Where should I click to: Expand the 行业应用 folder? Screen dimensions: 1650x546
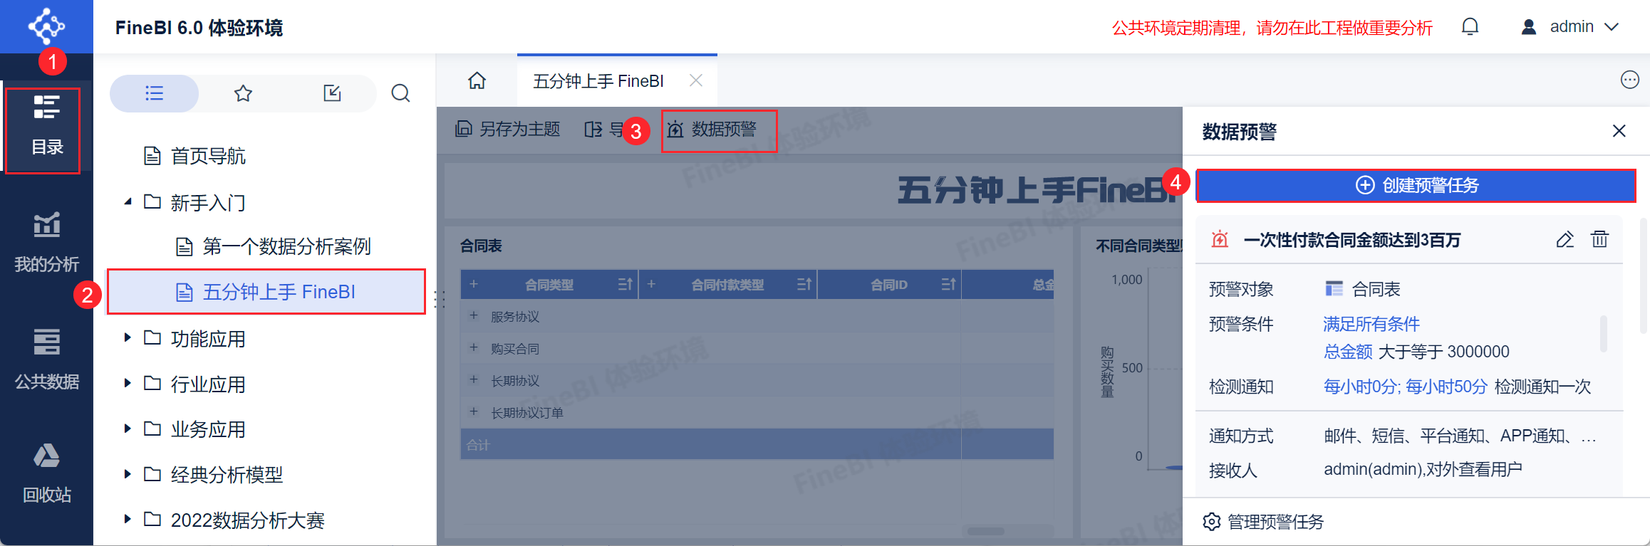(128, 383)
